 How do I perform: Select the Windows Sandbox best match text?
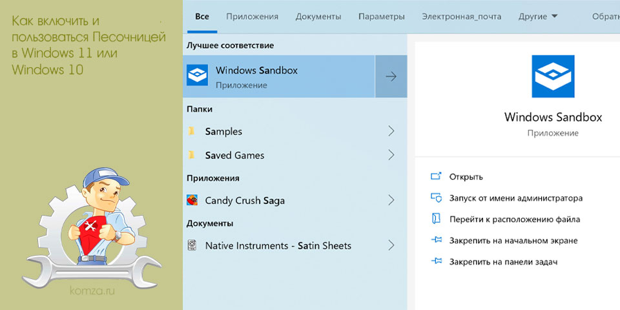[x=256, y=71]
